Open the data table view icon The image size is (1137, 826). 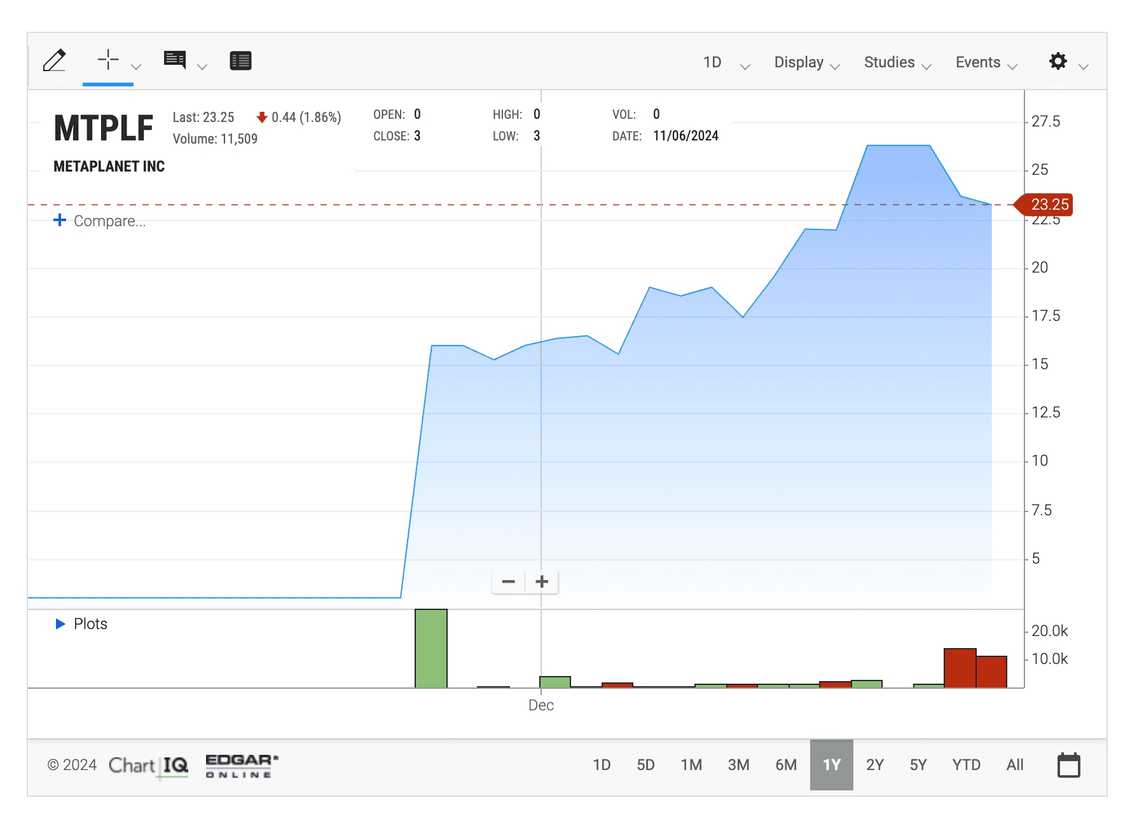240,61
